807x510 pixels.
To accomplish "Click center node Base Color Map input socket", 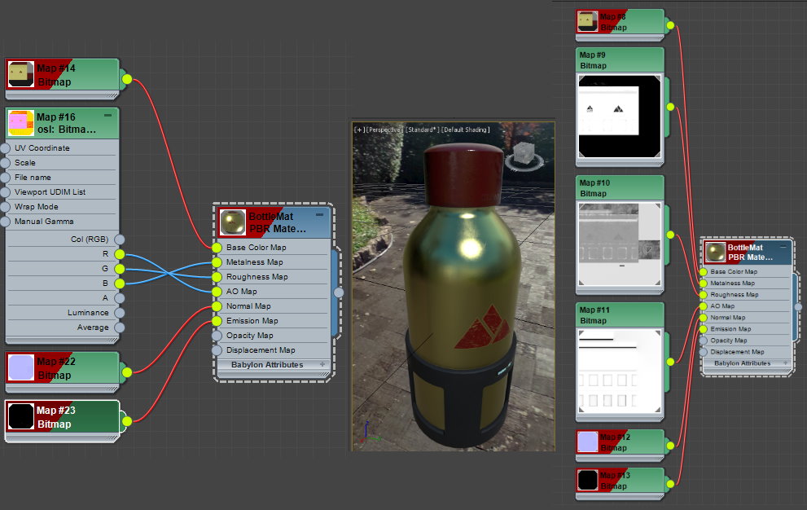I will pos(217,248).
